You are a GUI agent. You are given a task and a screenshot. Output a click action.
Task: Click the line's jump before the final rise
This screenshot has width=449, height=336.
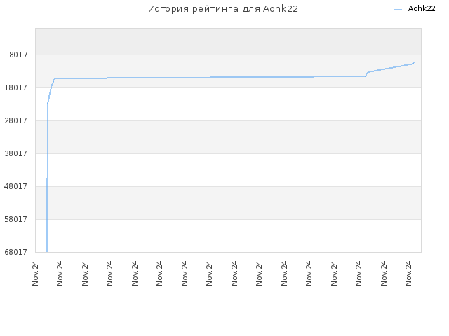367,74
